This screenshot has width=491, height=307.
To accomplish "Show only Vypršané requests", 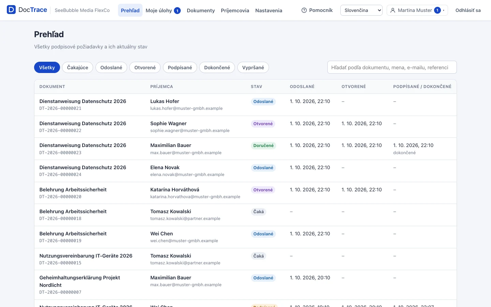I will click(x=253, y=68).
